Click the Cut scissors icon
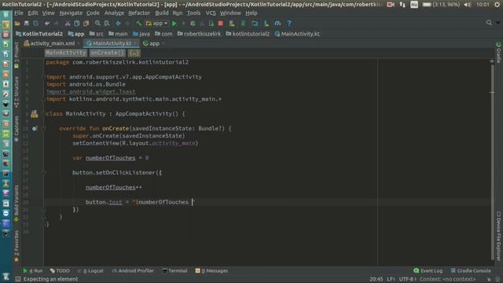The height and width of the screenshot is (283, 503). coord(68,24)
